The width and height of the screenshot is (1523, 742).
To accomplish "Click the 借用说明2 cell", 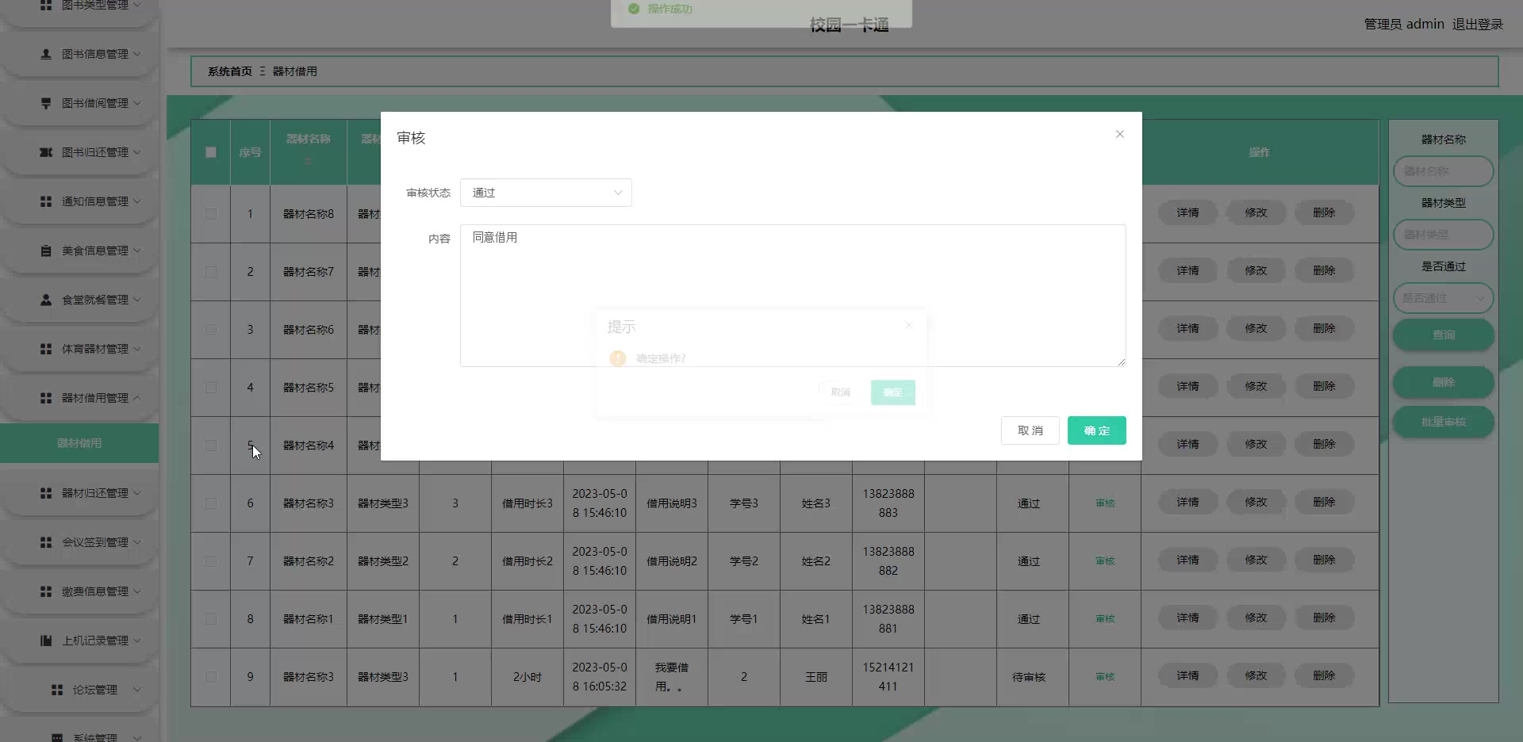I will (672, 561).
